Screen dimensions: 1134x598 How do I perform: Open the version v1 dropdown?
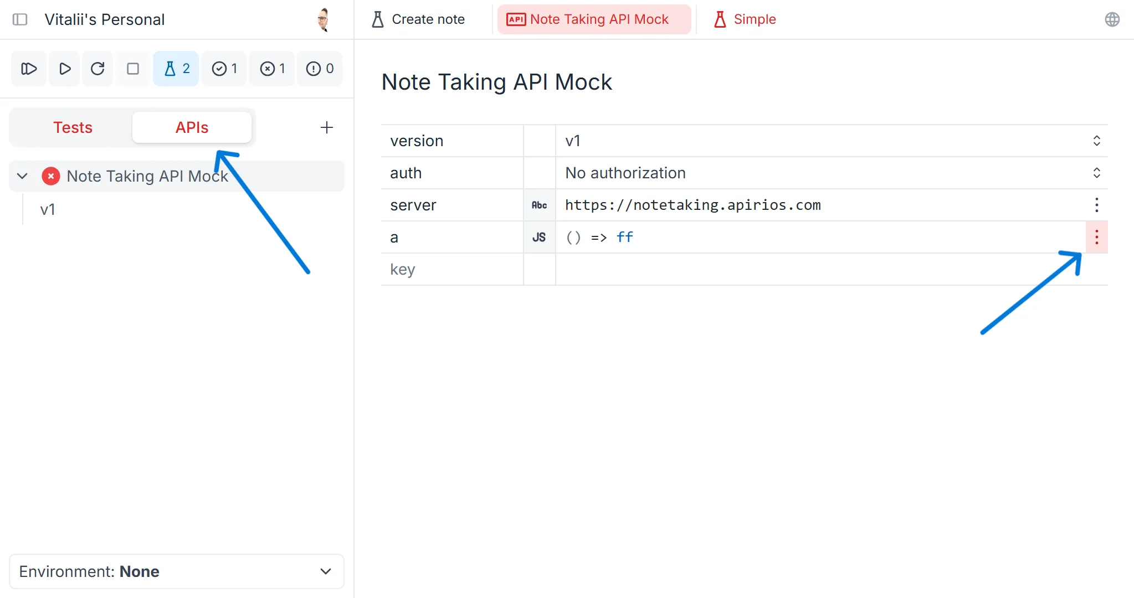pos(1097,141)
